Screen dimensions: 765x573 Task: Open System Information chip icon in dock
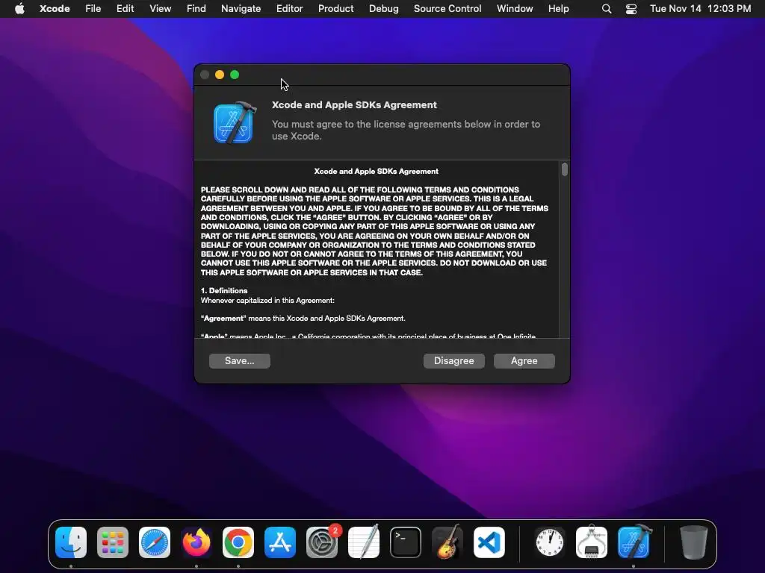coord(592,542)
